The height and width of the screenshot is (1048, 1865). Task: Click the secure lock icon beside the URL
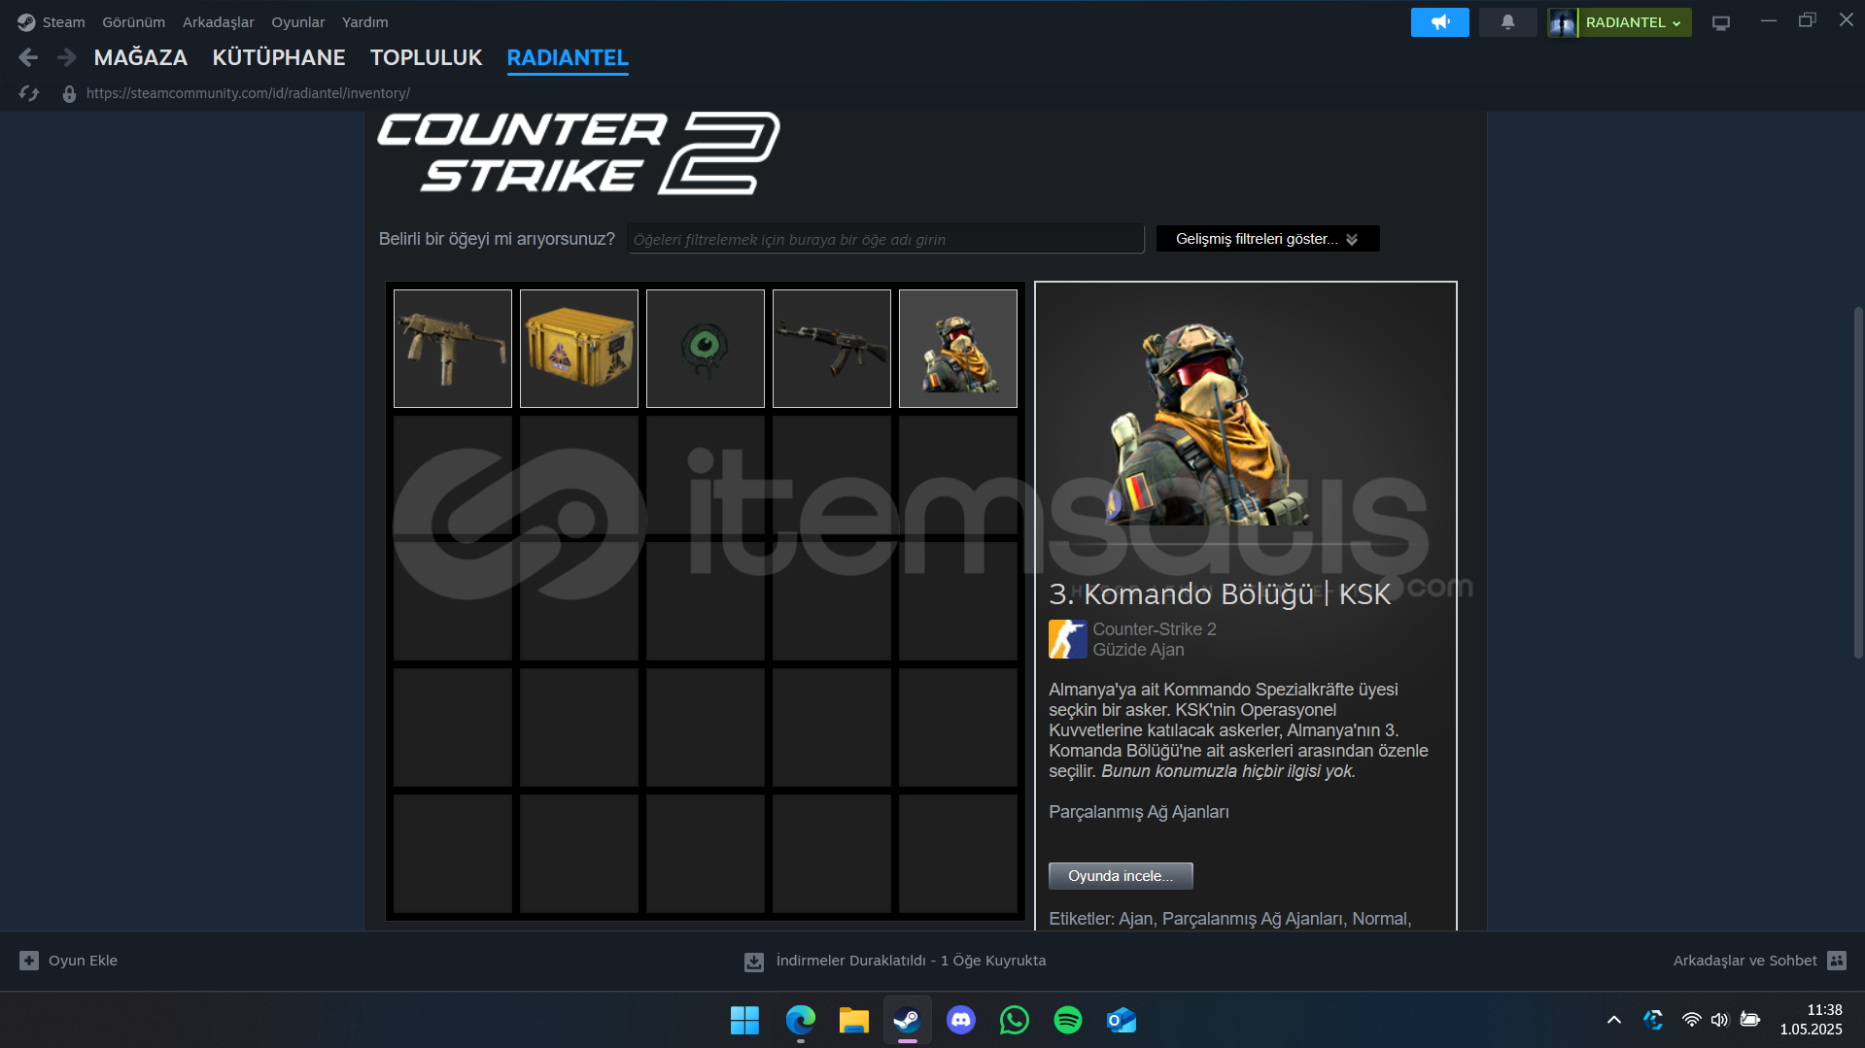tap(69, 93)
